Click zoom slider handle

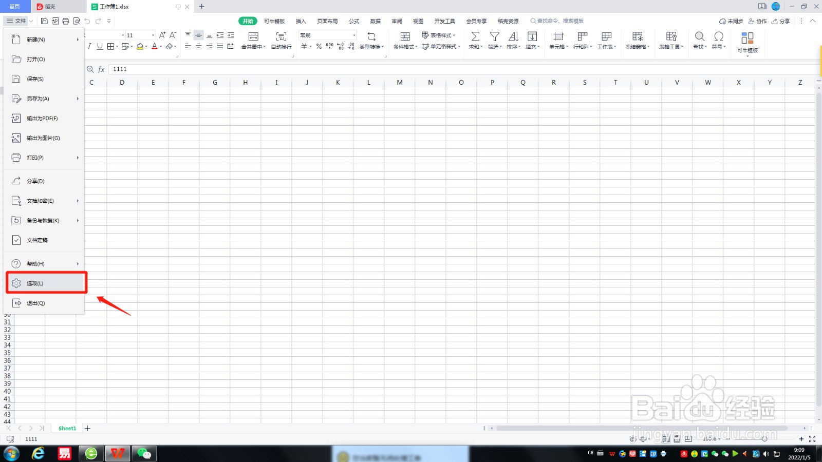click(764, 439)
